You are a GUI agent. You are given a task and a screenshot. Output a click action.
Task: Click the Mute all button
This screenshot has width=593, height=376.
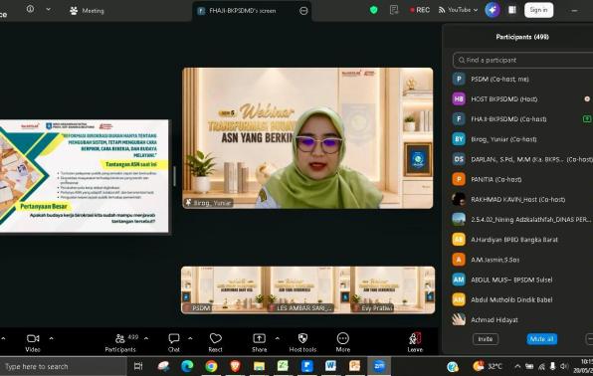[x=541, y=339]
